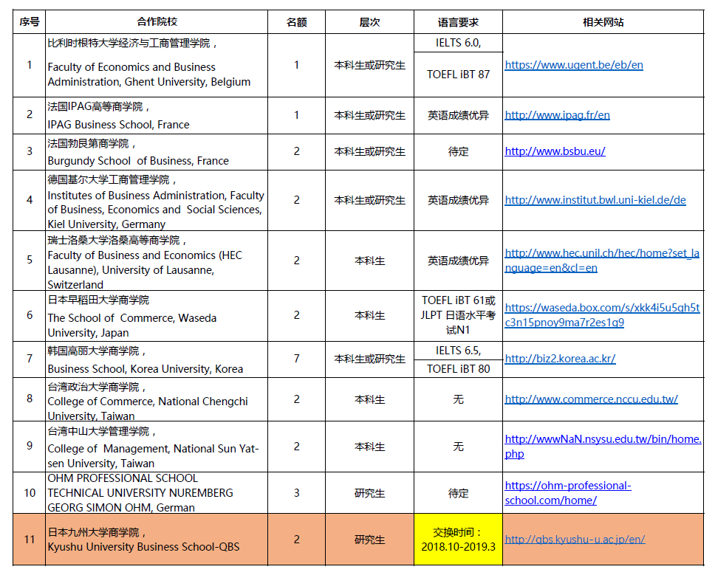Click the University of Lausanne cell
This screenshot has width=715, height=575.
pos(157,261)
